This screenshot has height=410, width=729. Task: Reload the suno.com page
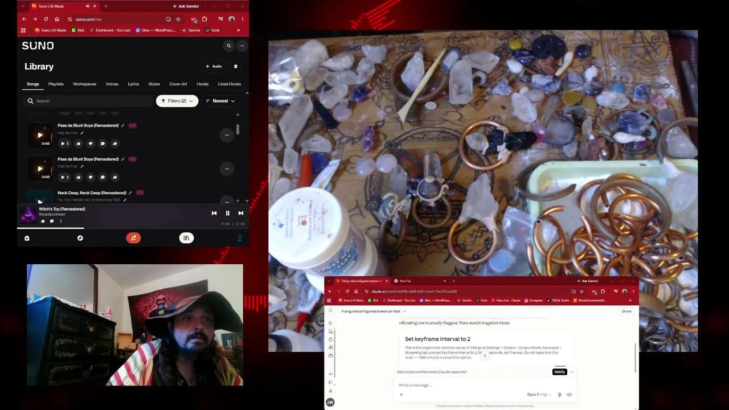46,19
